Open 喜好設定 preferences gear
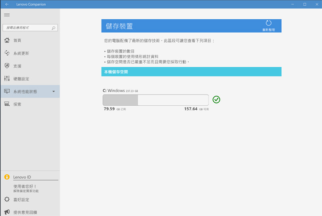 click(x=7, y=199)
